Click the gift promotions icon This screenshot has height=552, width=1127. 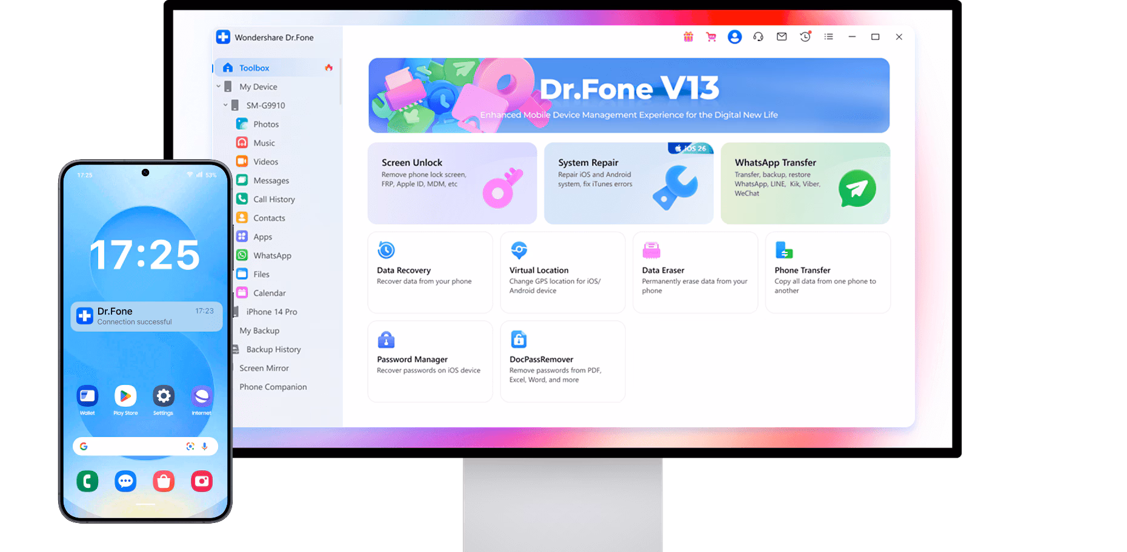688,37
